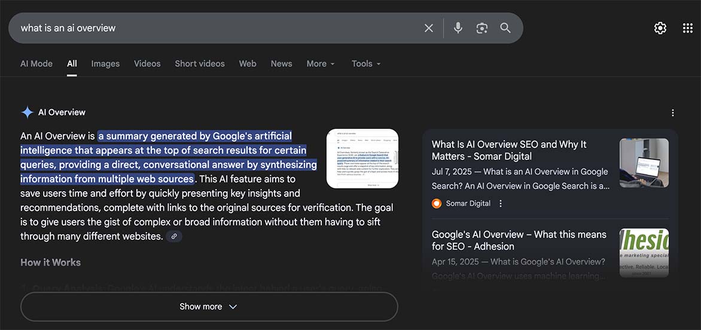The width and height of the screenshot is (701, 330).
Task: Open Somar Digital result three-dot menu
Action: pyautogui.click(x=501, y=203)
